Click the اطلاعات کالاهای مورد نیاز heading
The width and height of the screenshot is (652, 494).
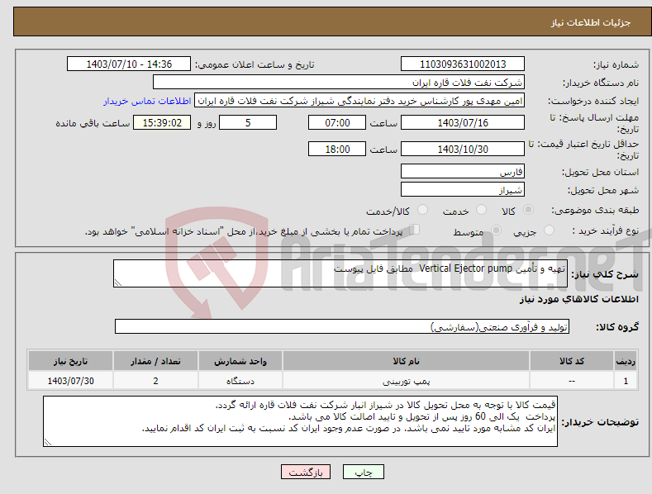tap(578, 299)
